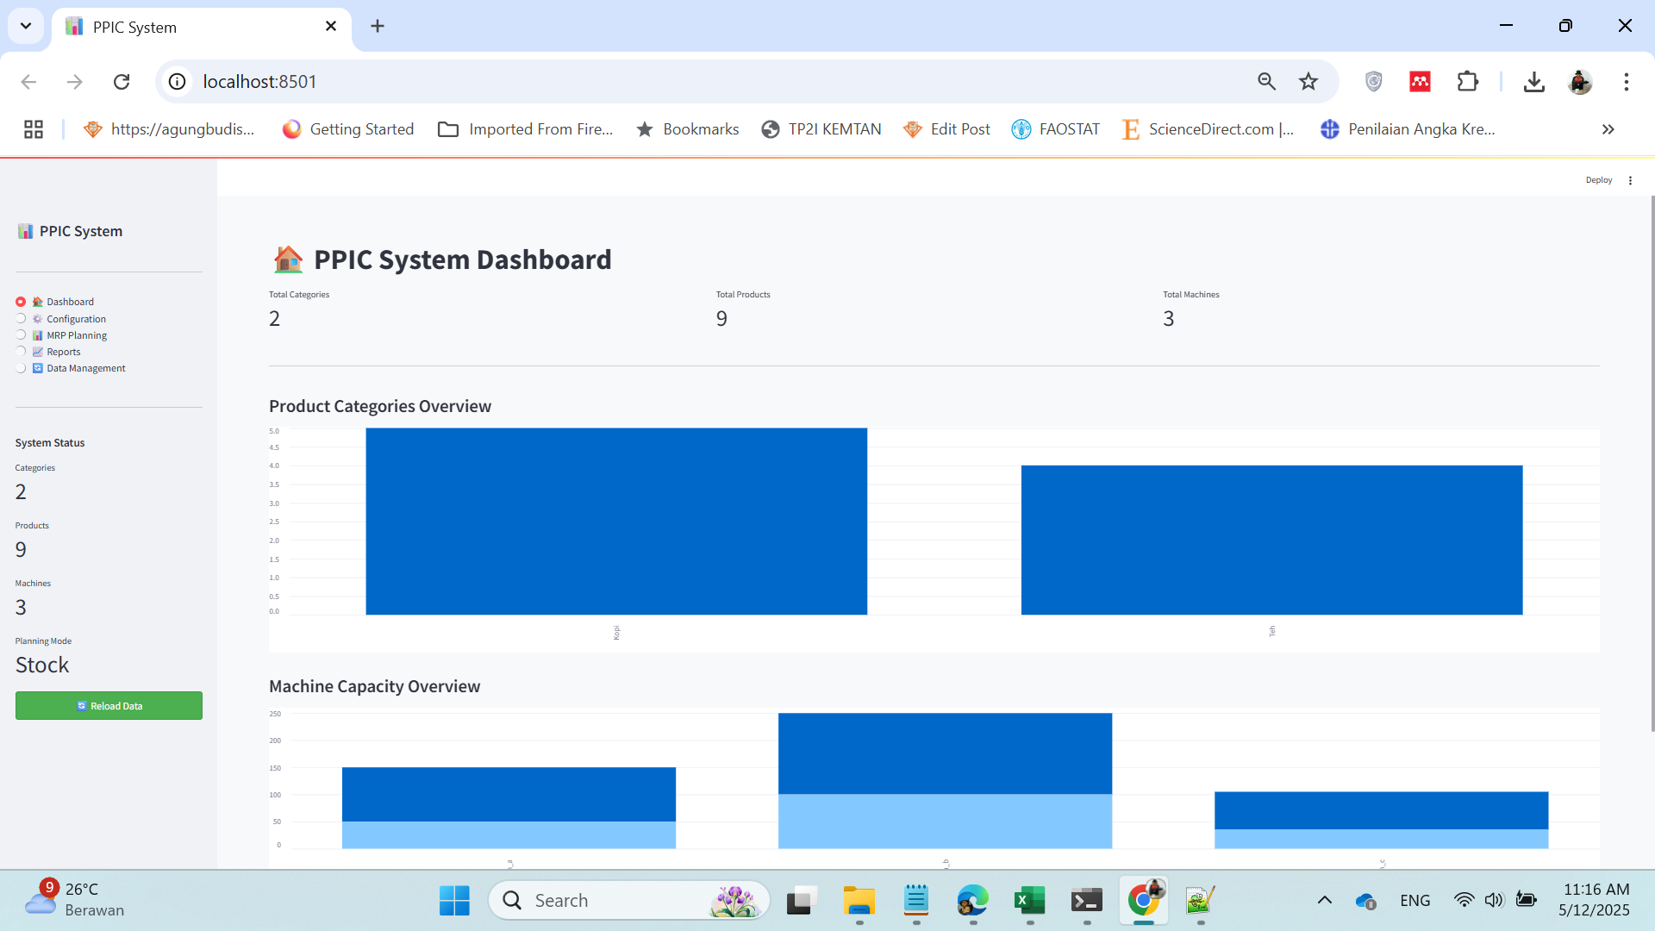
Task: View site information icon in address bar
Action: click(177, 82)
